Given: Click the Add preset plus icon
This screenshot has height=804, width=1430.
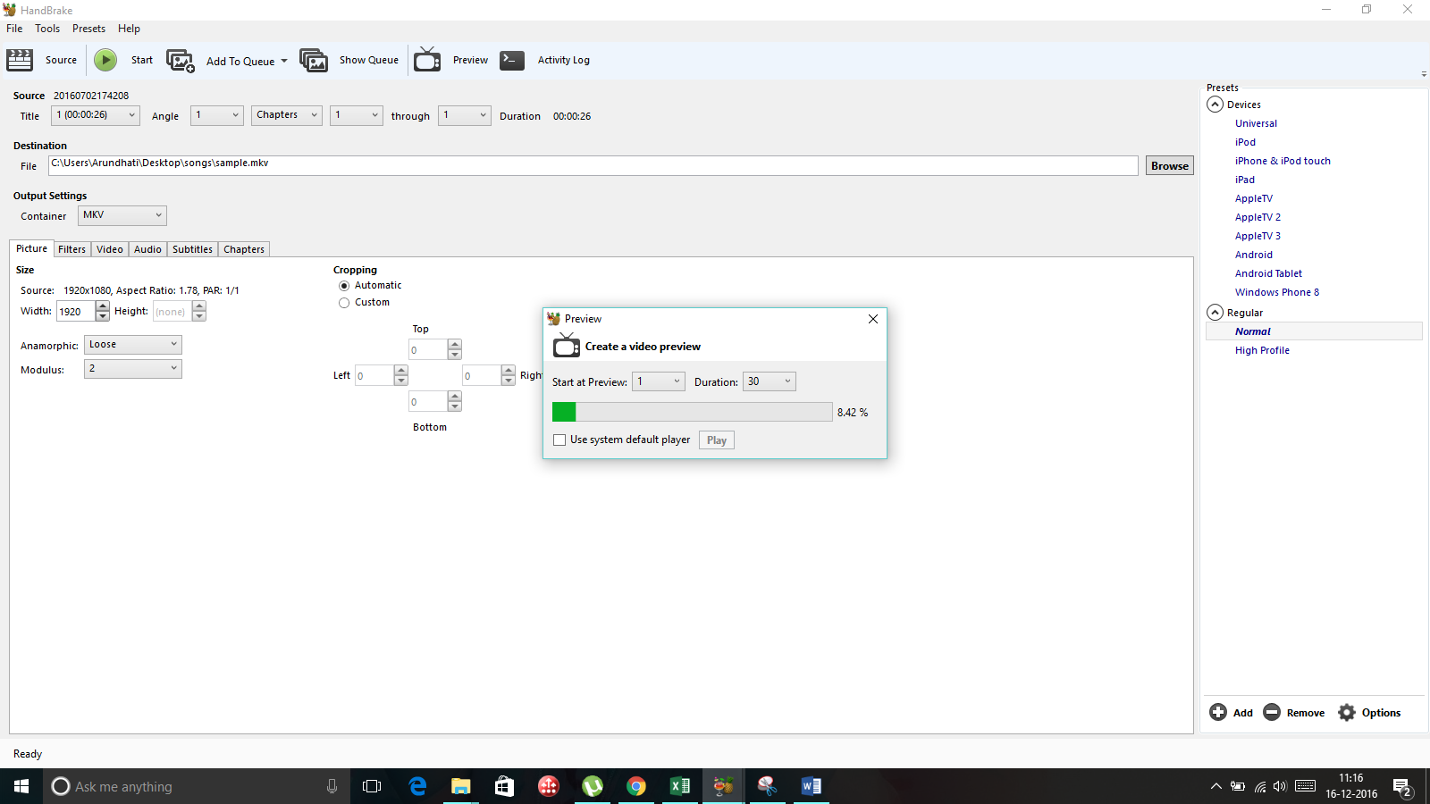Looking at the screenshot, I should pos(1218,712).
